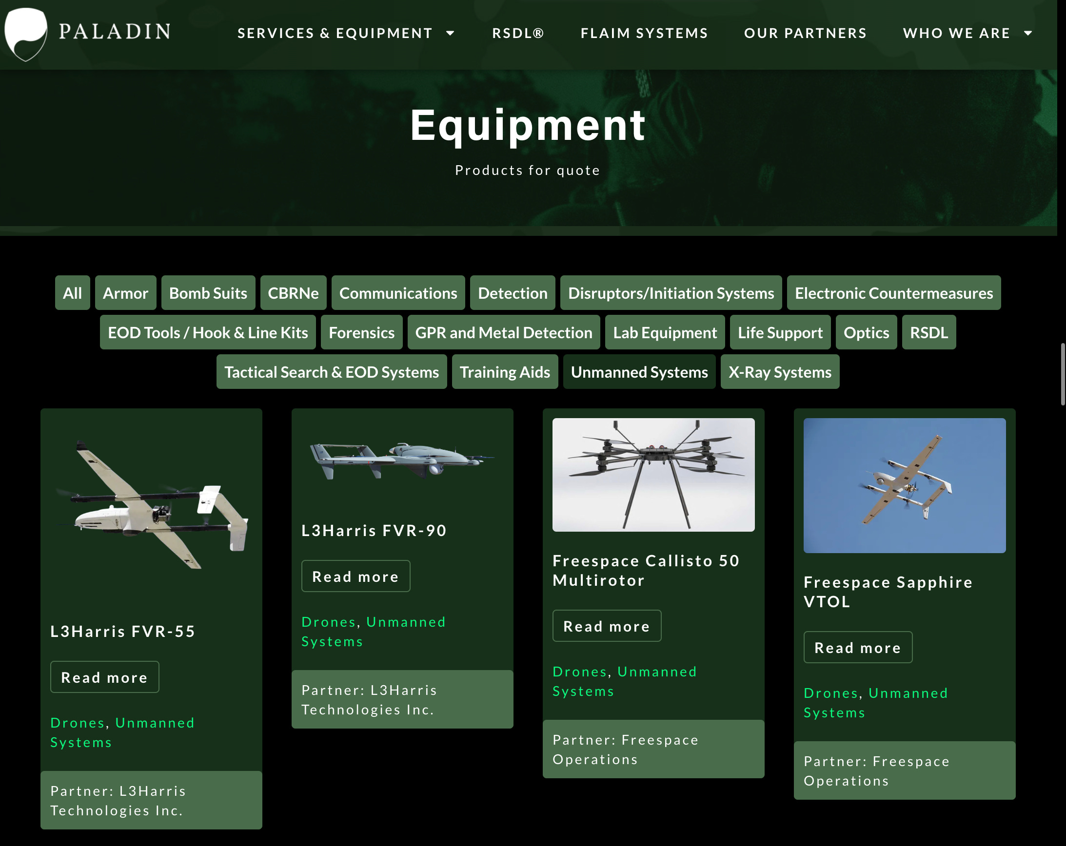Filter by Electronic Countermeasures category
Screen dimensions: 1066x846
pos(893,293)
